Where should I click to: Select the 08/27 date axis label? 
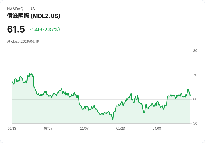pos(48,129)
